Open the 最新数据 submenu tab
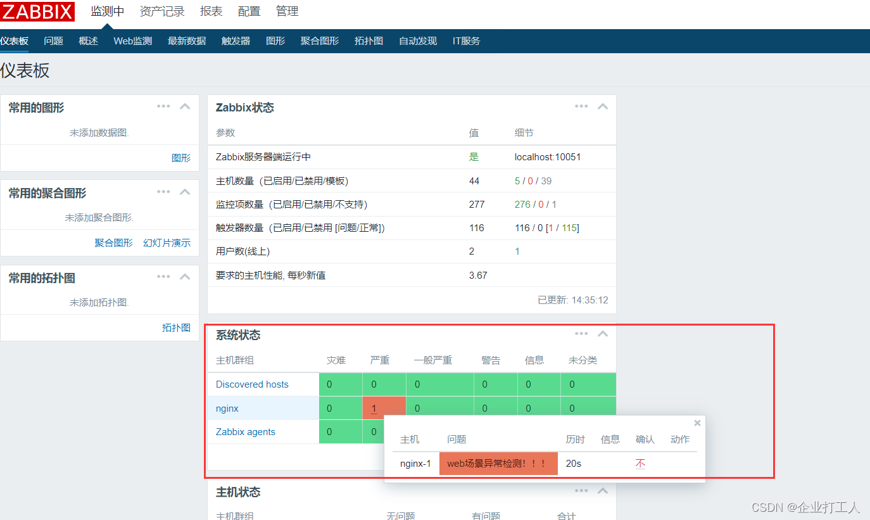The width and height of the screenshot is (870, 520). pyautogui.click(x=187, y=41)
